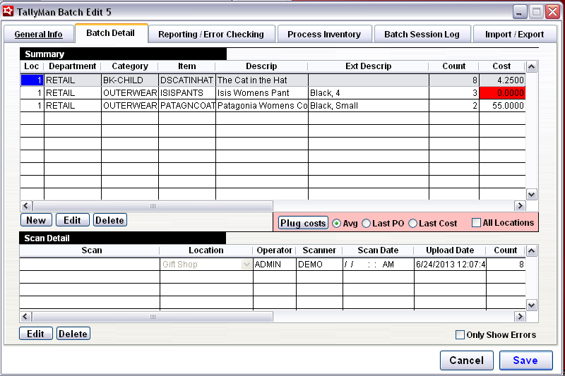The width and height of the screenshot is (565, 376).
Task: Select the red 0.0000 cost cell
Action: coord(502,93)
